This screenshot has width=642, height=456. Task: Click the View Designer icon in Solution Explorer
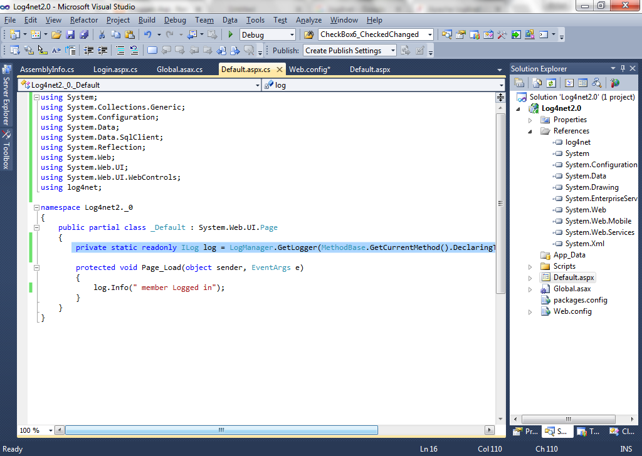point(582,82)
